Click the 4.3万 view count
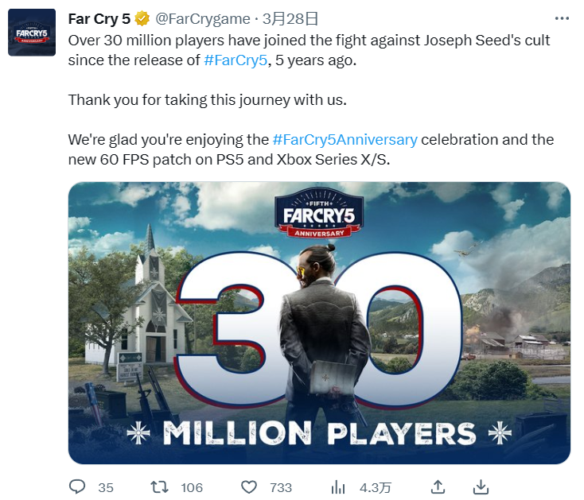584x500 pixels. pos(376,488)
